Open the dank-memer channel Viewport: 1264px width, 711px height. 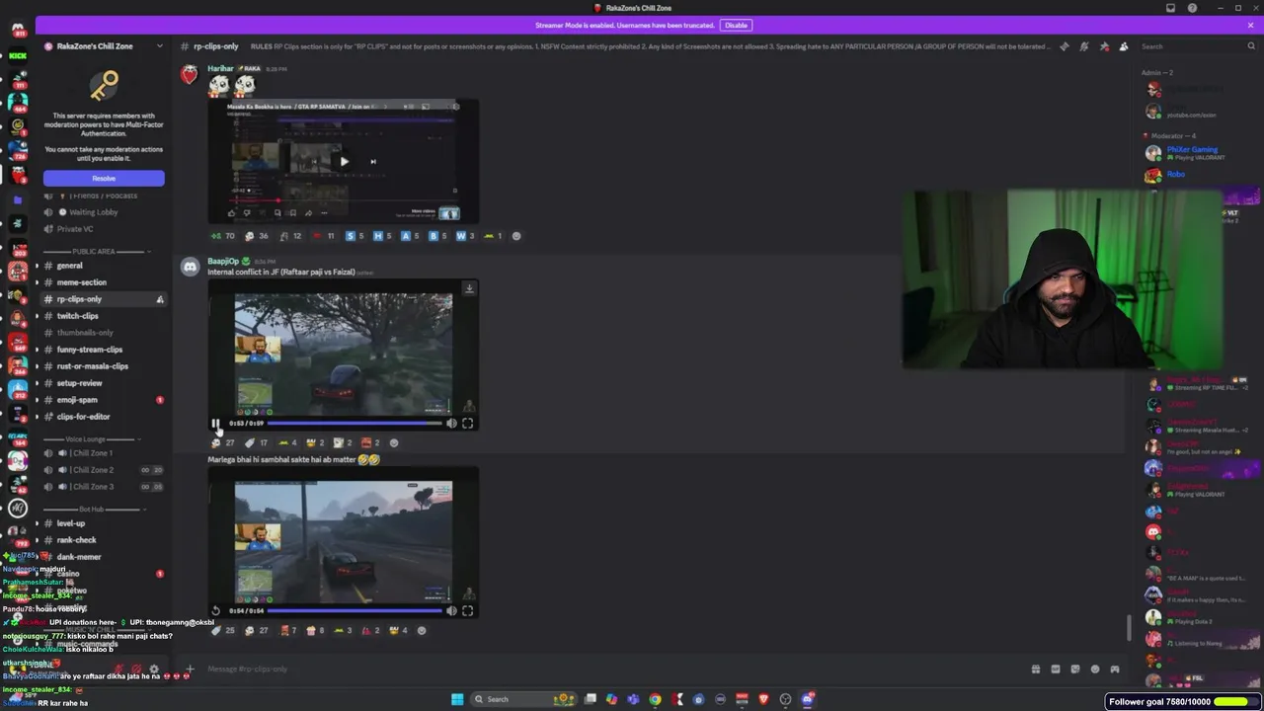point(104,557)
